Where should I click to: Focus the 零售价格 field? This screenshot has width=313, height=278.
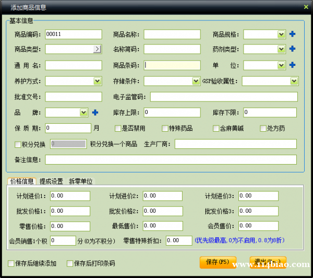coord(70,226)
